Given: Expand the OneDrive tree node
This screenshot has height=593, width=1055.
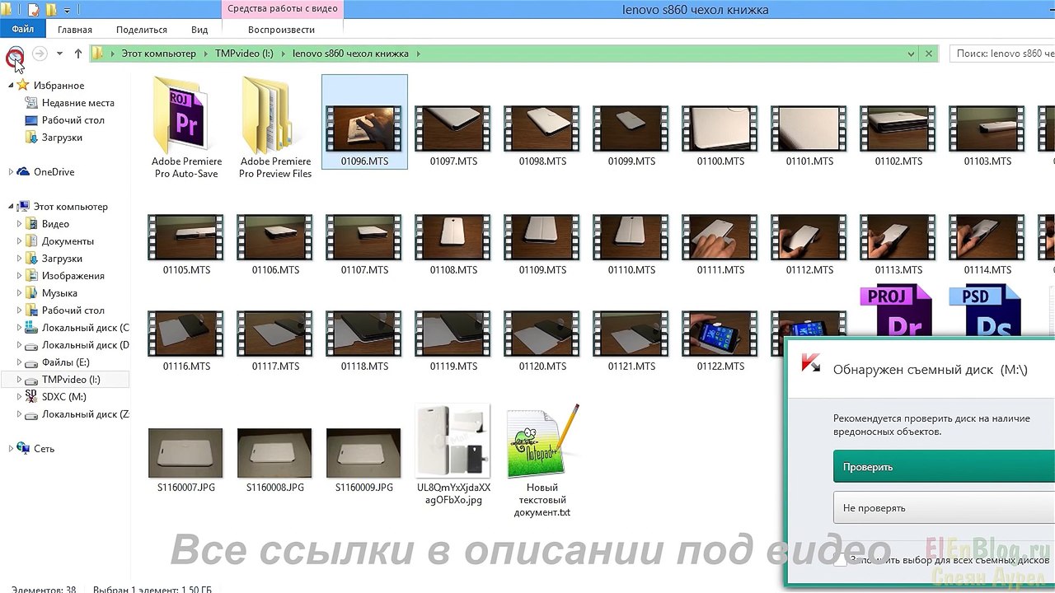Looking at the screenshot, I should (x=11, y=172).
